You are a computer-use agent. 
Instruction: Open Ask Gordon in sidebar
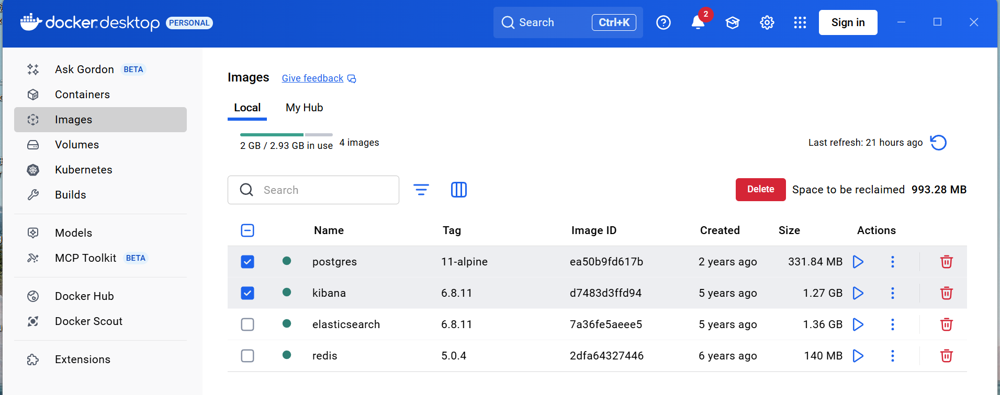pos(100,69)
